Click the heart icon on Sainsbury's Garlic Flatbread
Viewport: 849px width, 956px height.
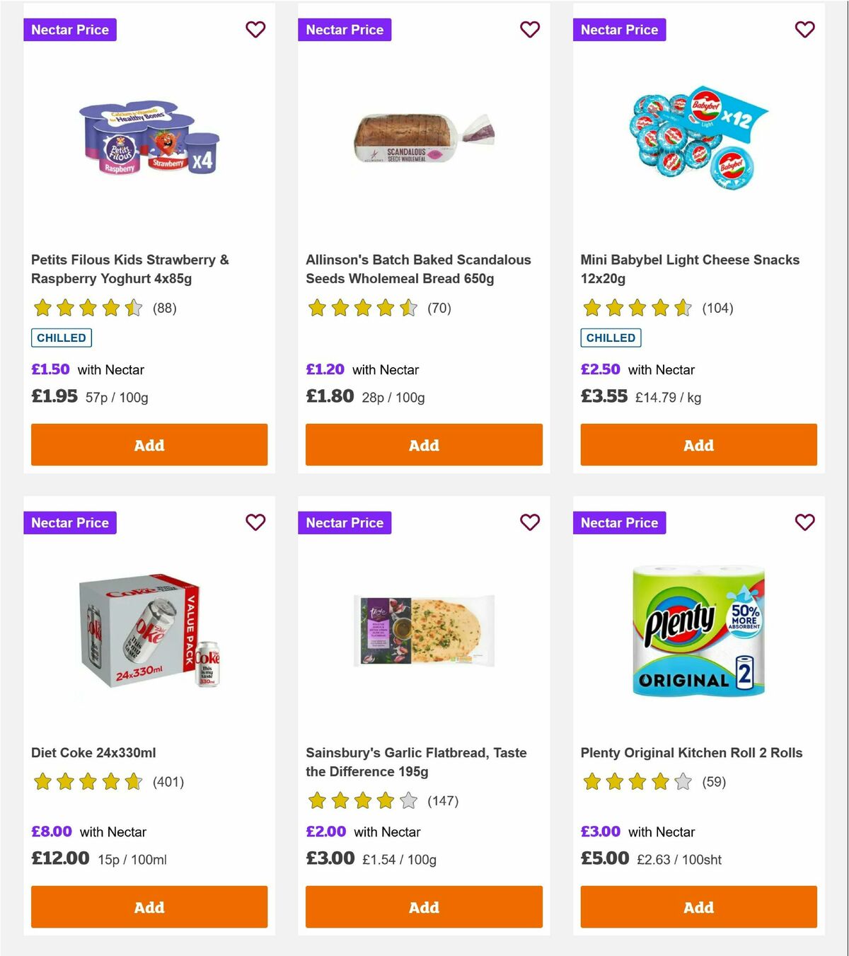coord(530,523)
